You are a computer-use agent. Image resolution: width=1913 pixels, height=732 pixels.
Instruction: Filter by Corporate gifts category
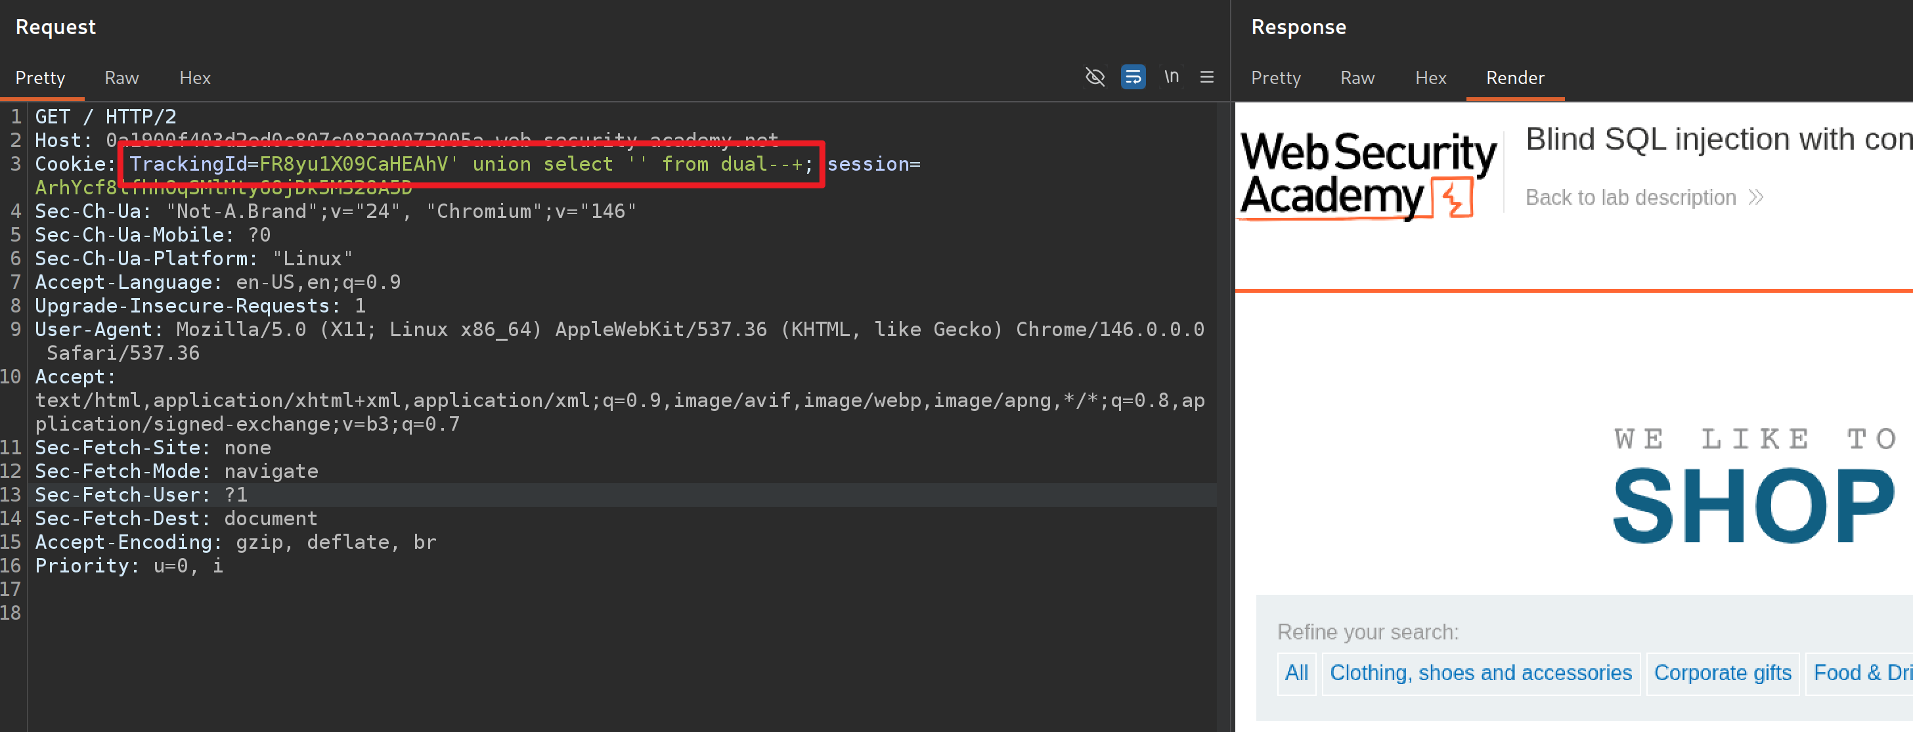(1722, 673)
